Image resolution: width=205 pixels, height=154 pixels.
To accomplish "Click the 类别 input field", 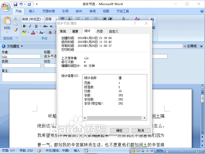I will (21, 66).
